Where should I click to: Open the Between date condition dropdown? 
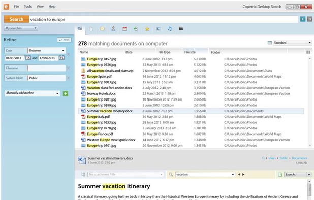47,50
